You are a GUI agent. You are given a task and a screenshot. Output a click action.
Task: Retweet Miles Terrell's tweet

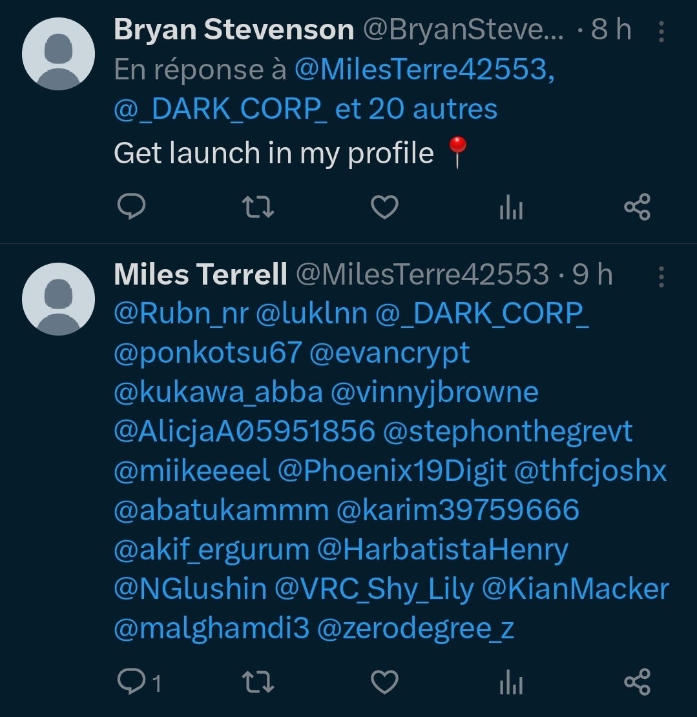click(x=258, y=682)
